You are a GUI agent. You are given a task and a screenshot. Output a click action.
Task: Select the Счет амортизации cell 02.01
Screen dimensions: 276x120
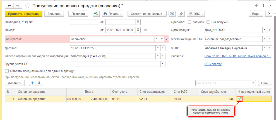coord(154,99)
